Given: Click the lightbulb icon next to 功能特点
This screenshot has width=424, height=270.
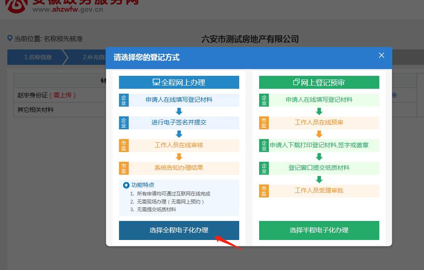Looking at the screenshot, I should point(126,185).
